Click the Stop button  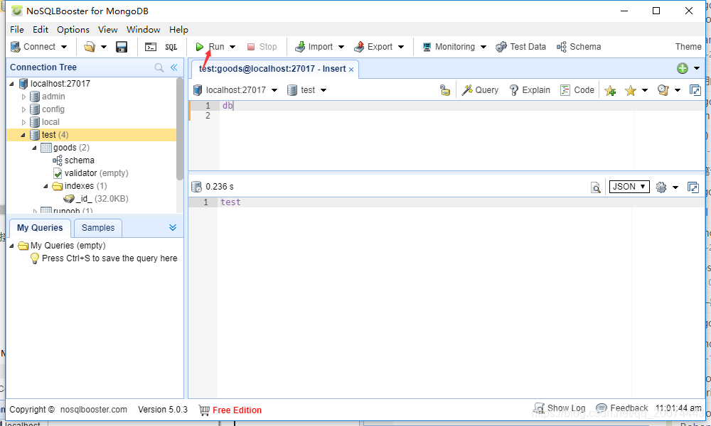point(262,47)
